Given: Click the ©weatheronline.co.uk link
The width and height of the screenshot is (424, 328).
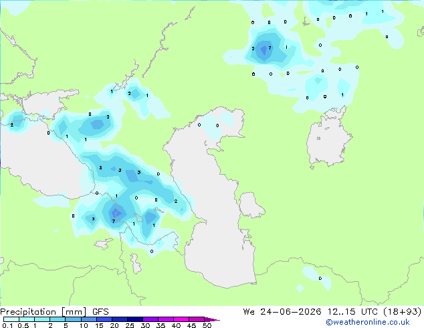Looking at the screenshot, I should [368, 322].
